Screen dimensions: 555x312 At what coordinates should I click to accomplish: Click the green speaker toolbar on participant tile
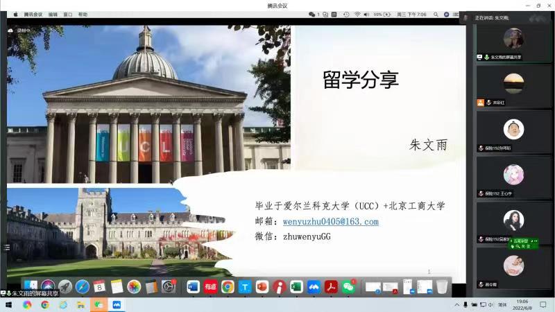[x=524, y=243]
